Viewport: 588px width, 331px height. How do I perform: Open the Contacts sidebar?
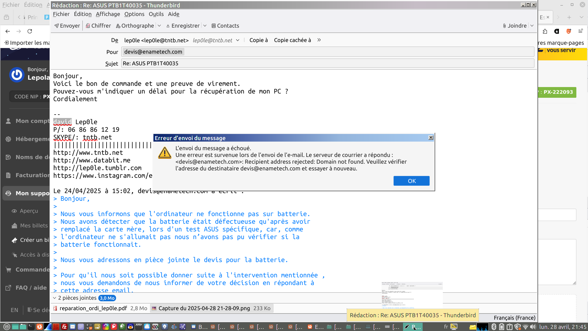[x=225, y=26]
